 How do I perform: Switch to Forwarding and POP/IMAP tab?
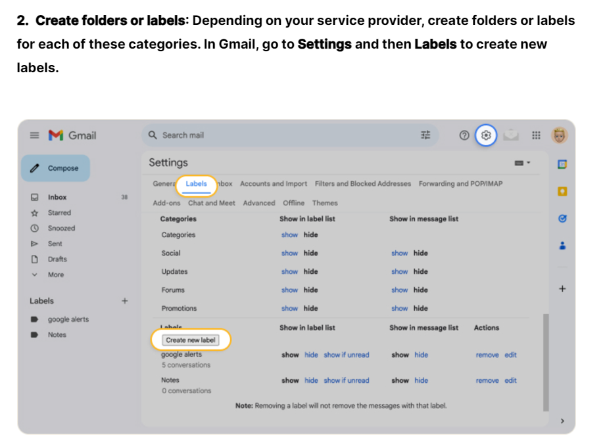(461, 184)
